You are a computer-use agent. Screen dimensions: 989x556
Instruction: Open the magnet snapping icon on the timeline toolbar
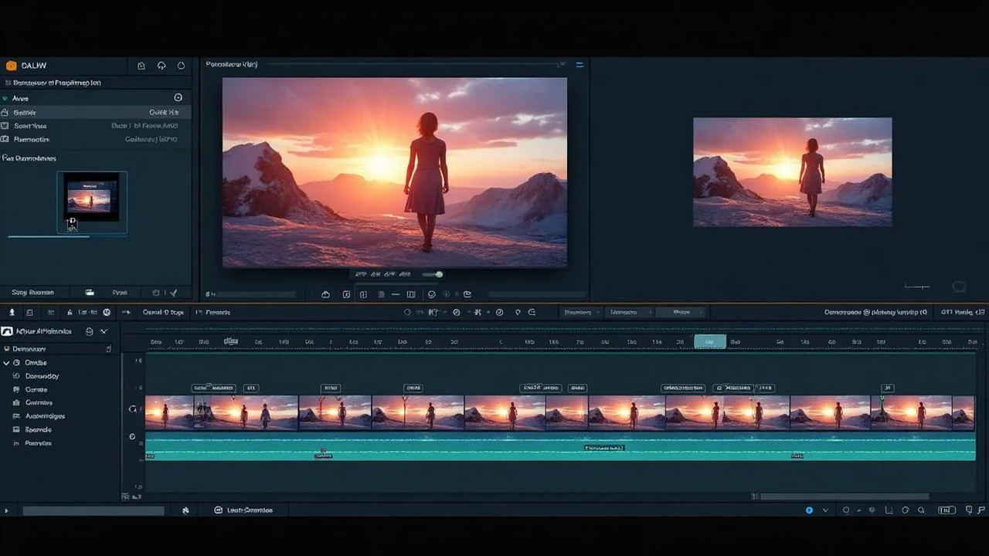point(532,312)
